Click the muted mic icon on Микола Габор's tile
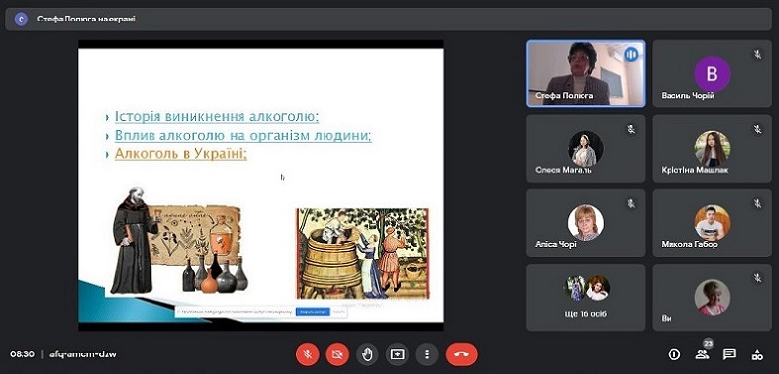Screen dimensions: 779x374 tap(757, 203)
